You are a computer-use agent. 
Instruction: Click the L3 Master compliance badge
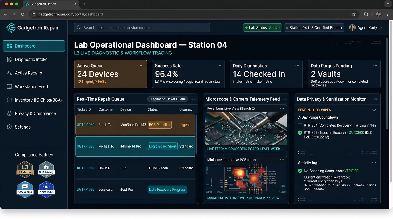pyautogui.click(x=25, y=169)
